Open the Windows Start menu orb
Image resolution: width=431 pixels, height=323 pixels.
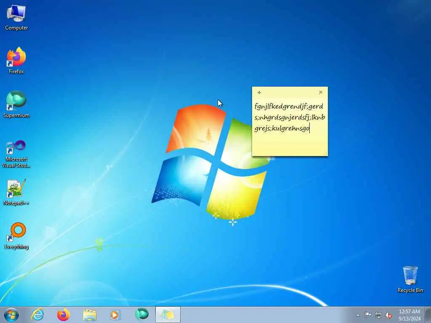11,315
